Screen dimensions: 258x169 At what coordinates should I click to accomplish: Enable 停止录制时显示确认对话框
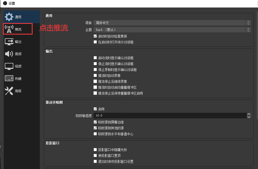tap(95, 70)
